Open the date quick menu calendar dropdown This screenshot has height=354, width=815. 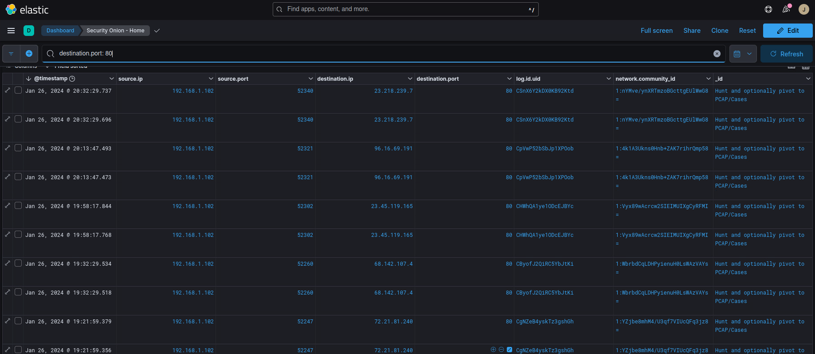pyautogui.click(x=743, y=54)
